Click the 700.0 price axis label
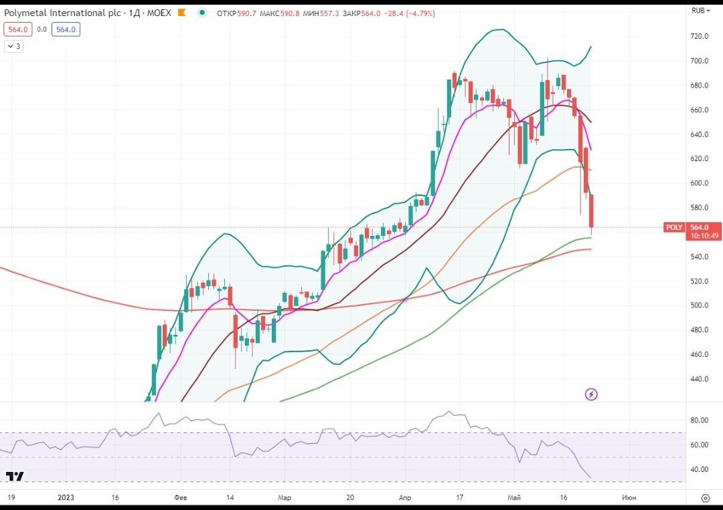 coord(700,61)
